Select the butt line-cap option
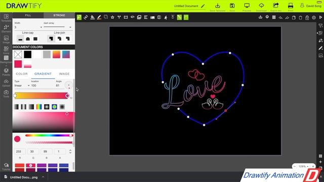This screenshot has height=182, width=324. (x=20, y=38)
